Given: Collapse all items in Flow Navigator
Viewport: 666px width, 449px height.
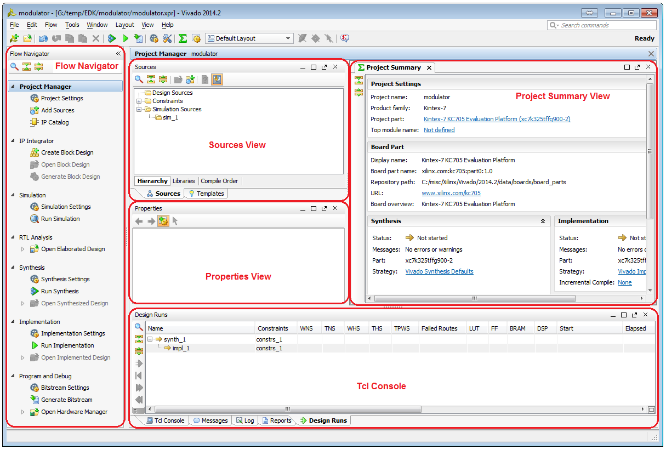Looking at the screenshot, I should 26,66.
